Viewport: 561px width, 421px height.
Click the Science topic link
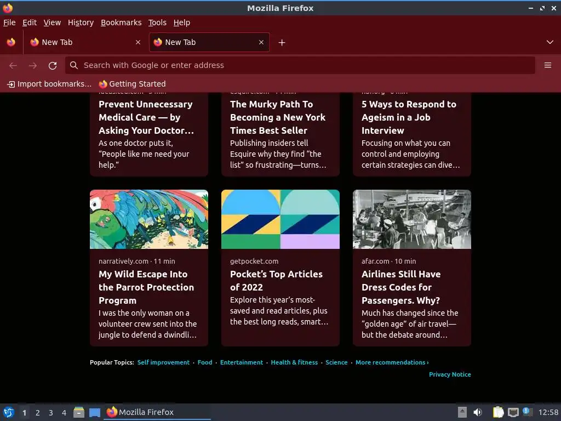[x=336, y=362]
